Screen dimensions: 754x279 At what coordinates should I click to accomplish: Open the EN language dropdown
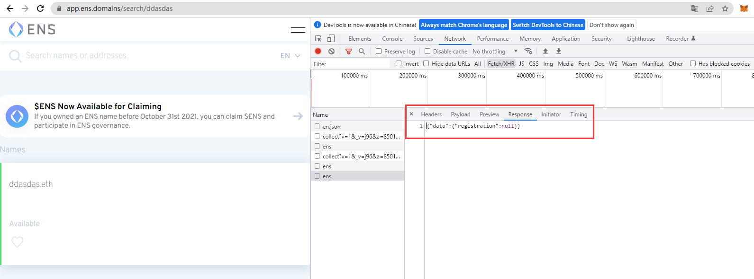click(x=290, y=56)
